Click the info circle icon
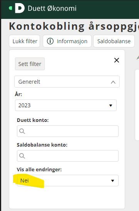 [50, 41]
